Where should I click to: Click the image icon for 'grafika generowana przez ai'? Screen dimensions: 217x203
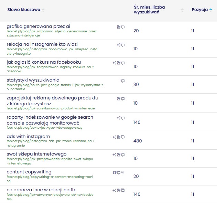pos(118,27)
